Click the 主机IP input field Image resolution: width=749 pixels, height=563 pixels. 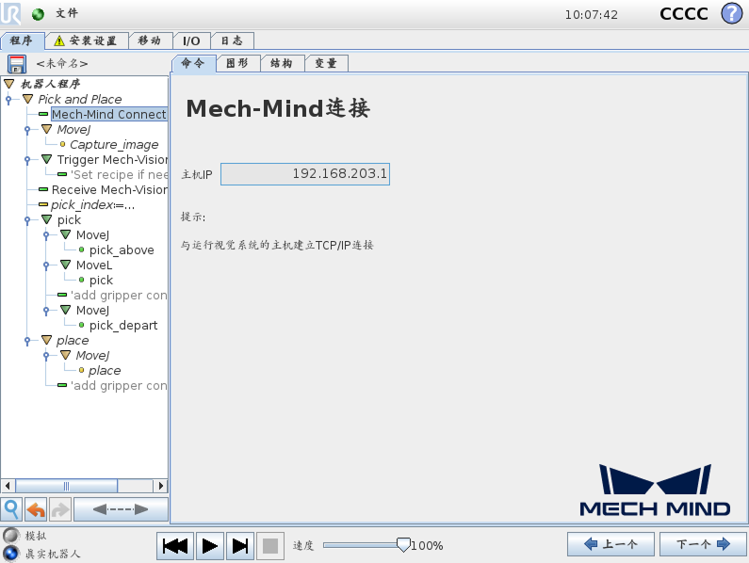tap(304, 174)
